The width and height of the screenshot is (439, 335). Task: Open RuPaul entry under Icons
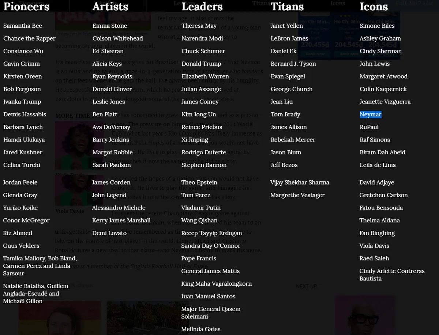(x=369, y=127)
